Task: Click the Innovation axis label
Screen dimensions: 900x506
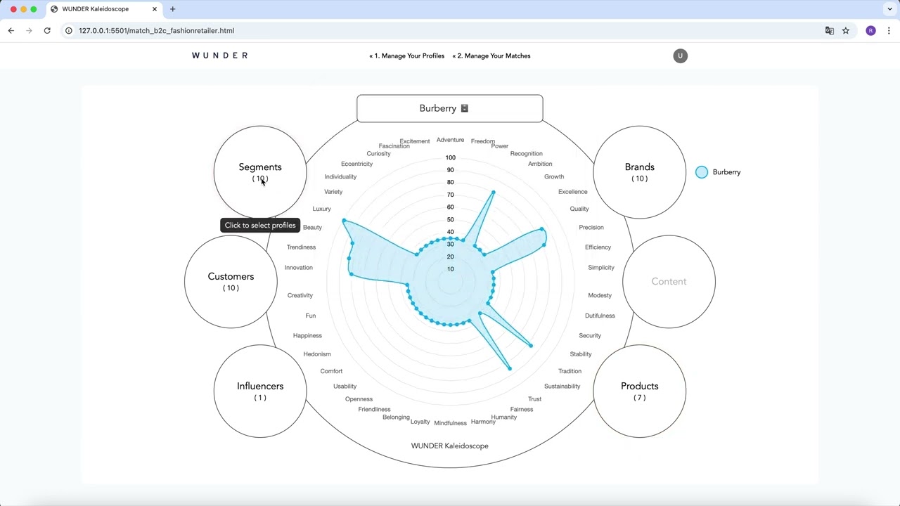Action: pyautogui.click(x=299, y=268)
